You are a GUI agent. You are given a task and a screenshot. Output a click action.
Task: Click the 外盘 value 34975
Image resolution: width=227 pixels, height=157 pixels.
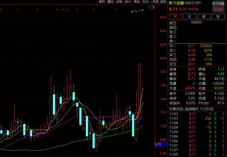click(190, 88)
